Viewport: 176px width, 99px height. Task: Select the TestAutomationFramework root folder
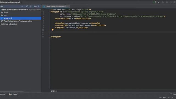point(14,10)
